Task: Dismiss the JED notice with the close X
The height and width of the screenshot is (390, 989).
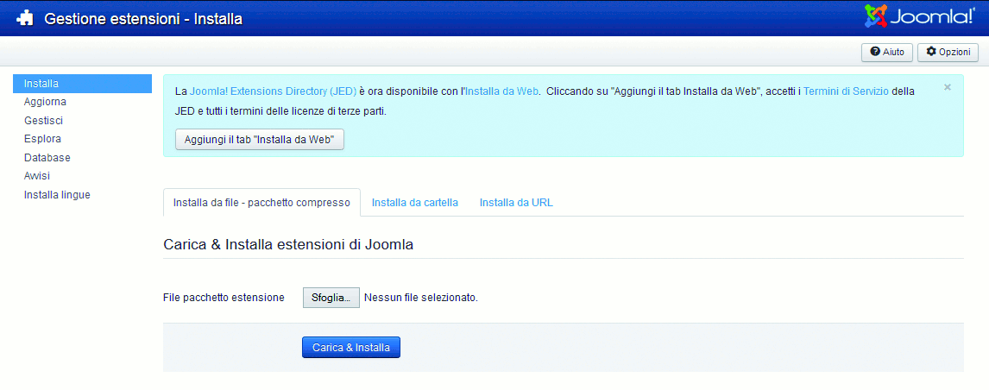Action: coord(947,88)
